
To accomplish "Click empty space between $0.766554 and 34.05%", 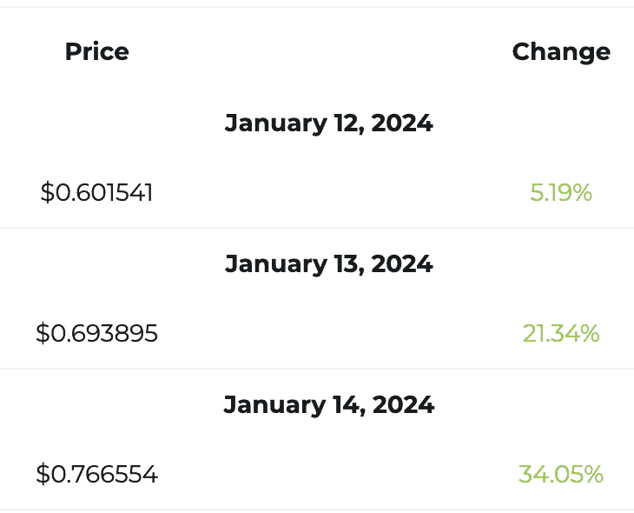I will point(338,474).
